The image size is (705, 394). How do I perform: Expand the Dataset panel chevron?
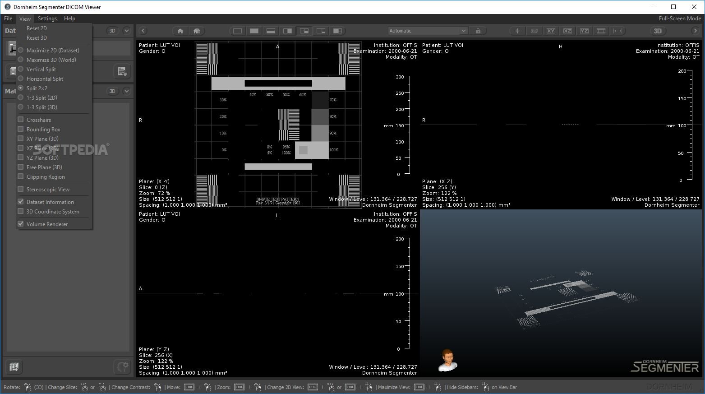[127, 31]
